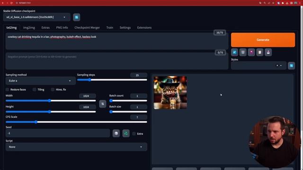The image size is (303, 170).
Task: Open the sd_xl_base_1.0 checkpoint dropdown
Action: pyautogui.click(x=37, y=17)
